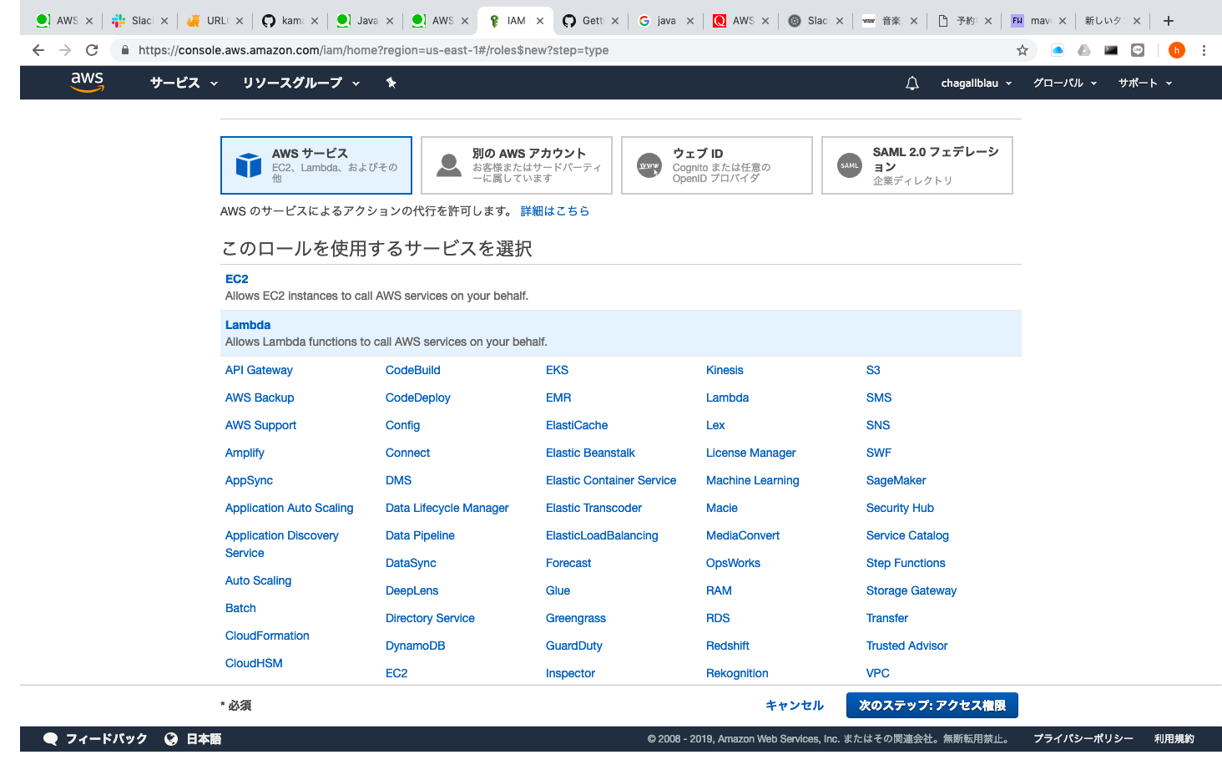This screenshot has height=775, width=1222.
Task: Select the 別の AWS アカウント entity card
Action: tap(517, 165)
